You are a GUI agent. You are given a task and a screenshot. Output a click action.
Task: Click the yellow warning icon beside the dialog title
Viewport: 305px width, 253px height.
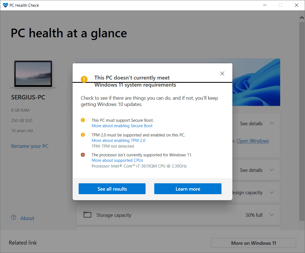(x=84, y=79)
